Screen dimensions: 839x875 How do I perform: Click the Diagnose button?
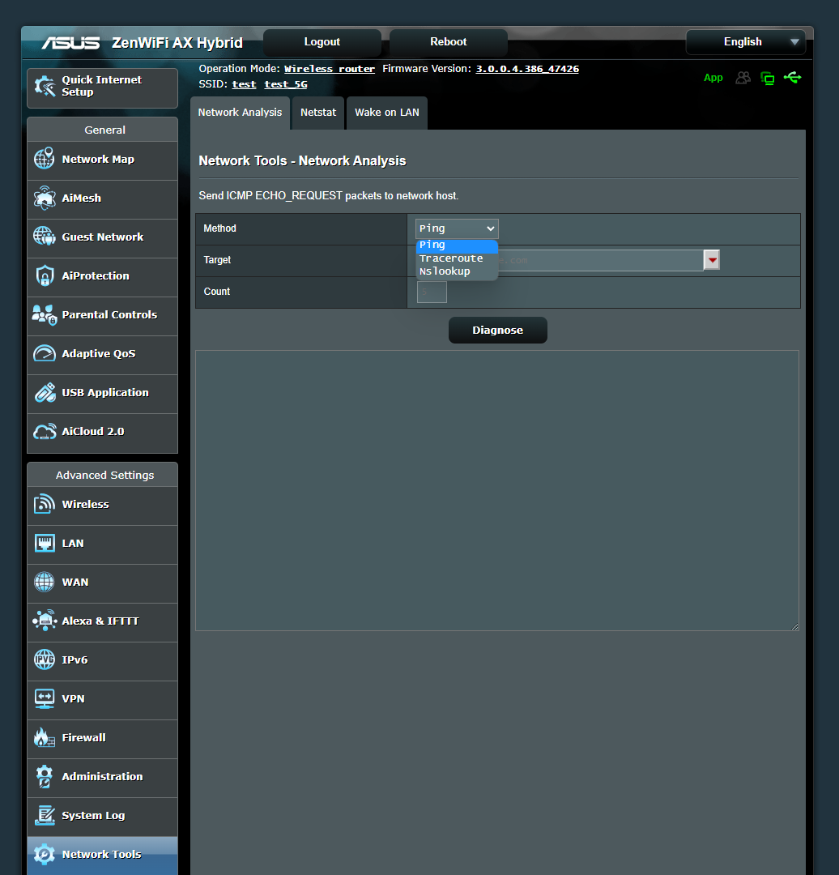[x=497, y=330]
